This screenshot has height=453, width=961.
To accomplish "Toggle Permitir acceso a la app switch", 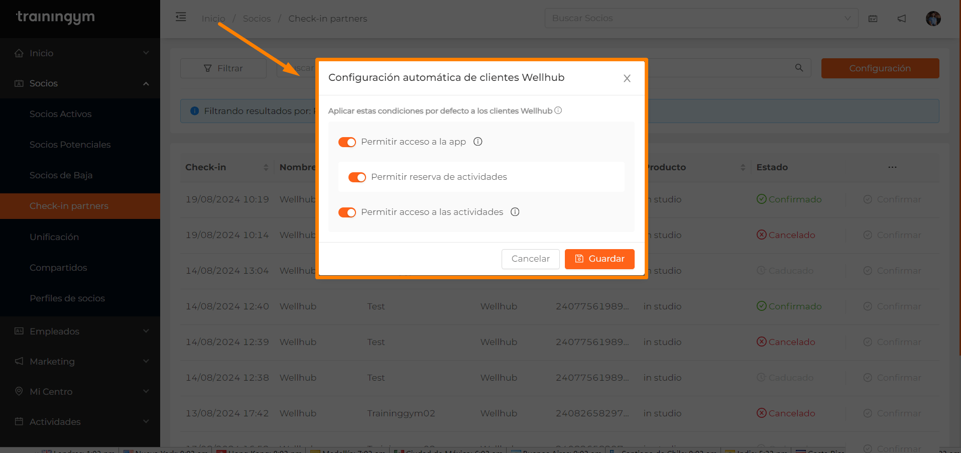I will [347, 142].
